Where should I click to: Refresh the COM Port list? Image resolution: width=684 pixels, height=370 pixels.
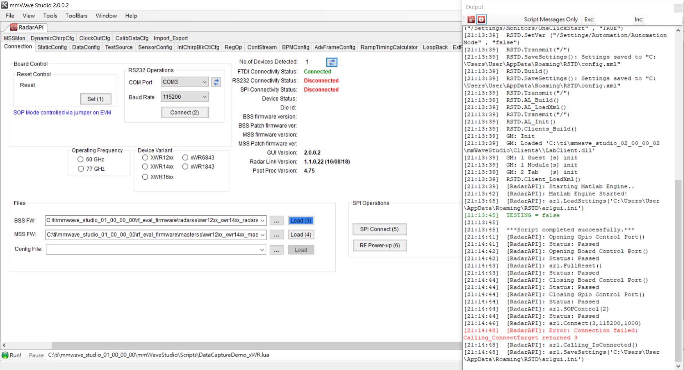pyautogui.click(x=216, y=82)
